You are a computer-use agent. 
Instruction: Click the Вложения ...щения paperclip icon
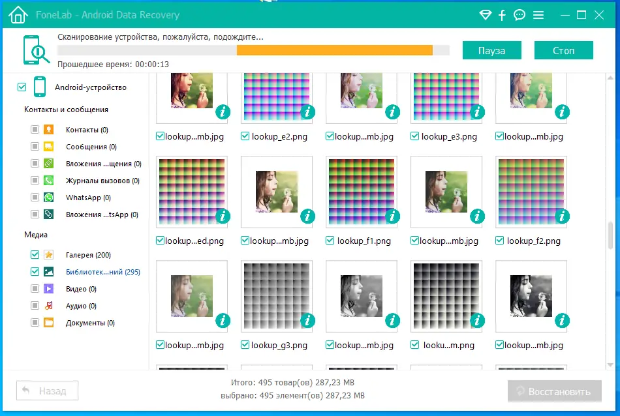coord(49,164)
